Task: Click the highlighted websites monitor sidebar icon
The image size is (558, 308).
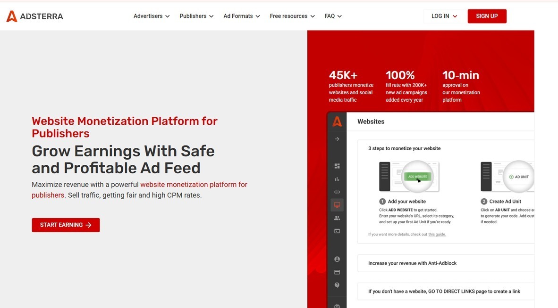Action: pyautogui.click(x=337, y=205)
